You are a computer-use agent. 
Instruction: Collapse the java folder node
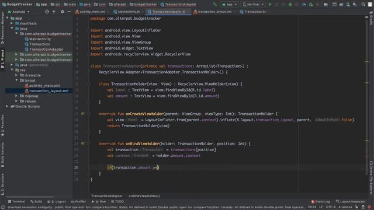click(12, 29)
